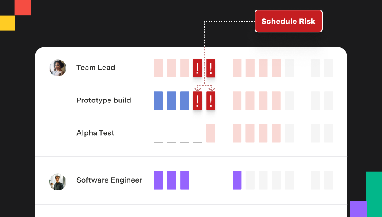Viewport: 382px width, 217px height.
Task: Click third blue block in Prototype build row
Action: (x=184, y=100)
